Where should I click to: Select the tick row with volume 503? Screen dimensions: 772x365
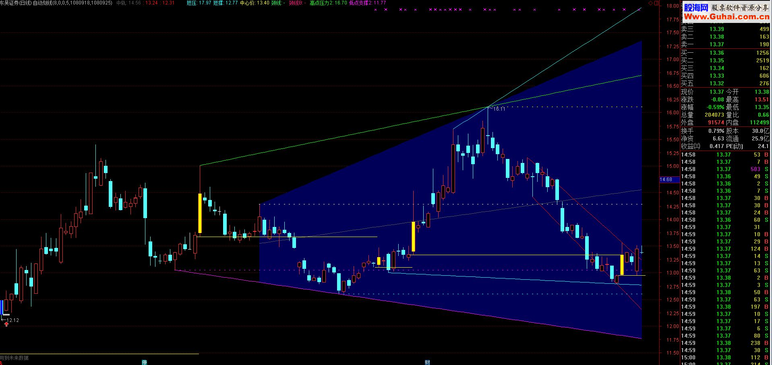pyautogui.click(x=725, y=169)
